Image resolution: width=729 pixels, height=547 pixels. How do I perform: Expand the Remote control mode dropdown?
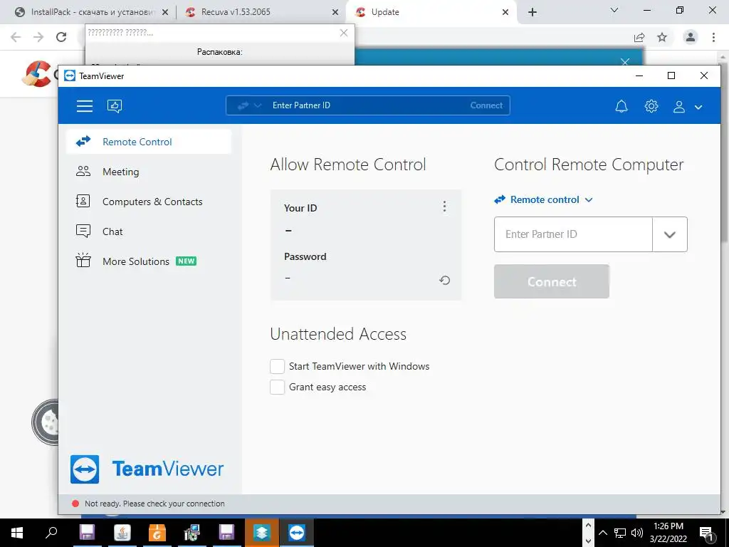[x=543, y=199]
